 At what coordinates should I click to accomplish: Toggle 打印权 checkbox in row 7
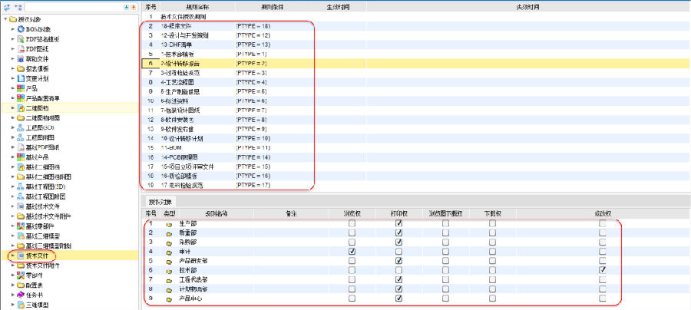click(398, 279)
